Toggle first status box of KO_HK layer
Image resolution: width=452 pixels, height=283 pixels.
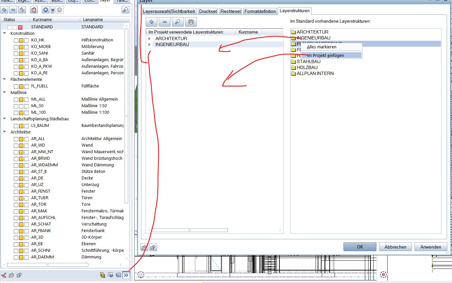pyautogui.click(x=16, y=40)
